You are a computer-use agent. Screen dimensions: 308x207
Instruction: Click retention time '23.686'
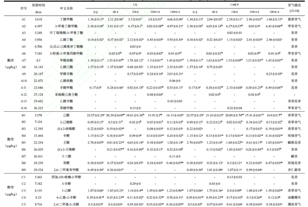point(38,88)
